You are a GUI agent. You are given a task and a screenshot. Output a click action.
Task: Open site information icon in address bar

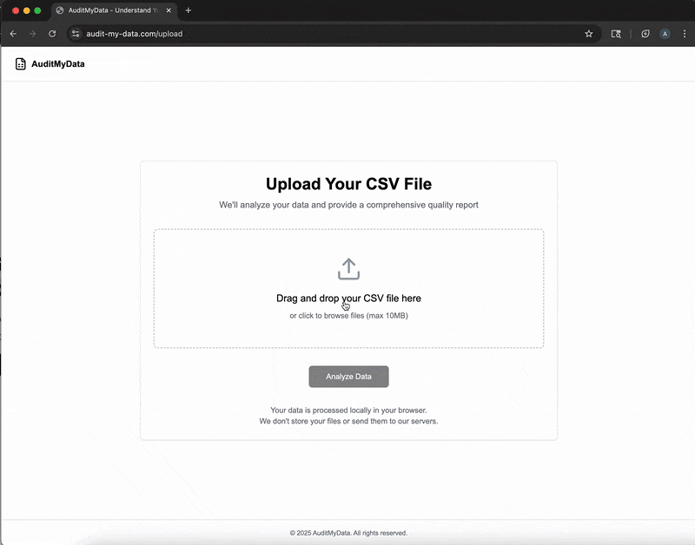tap(76, 34)
